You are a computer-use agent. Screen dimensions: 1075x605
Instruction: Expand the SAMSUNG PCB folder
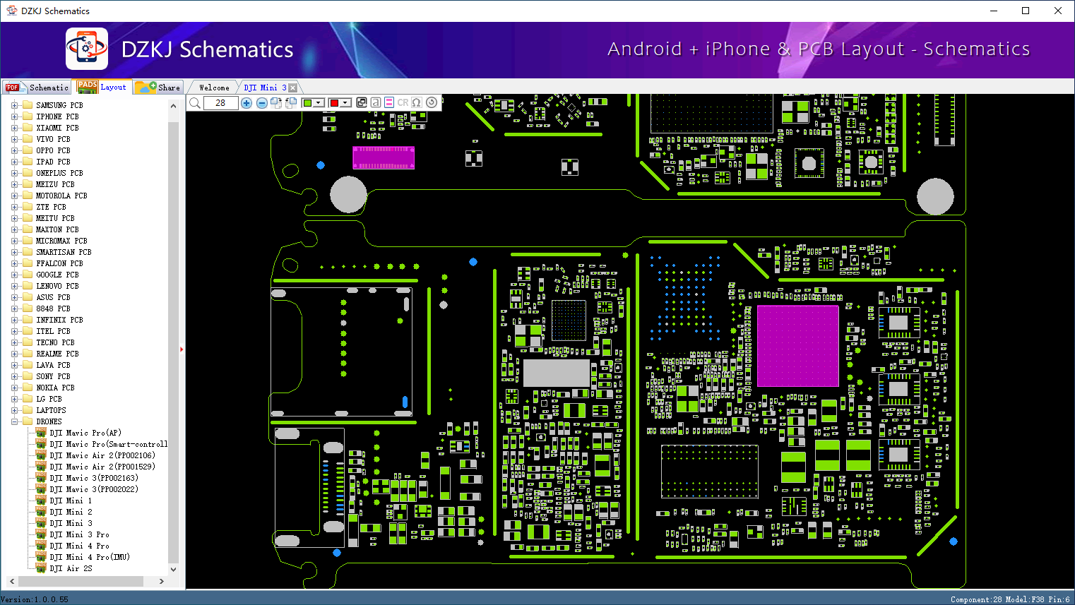point(14,105)
